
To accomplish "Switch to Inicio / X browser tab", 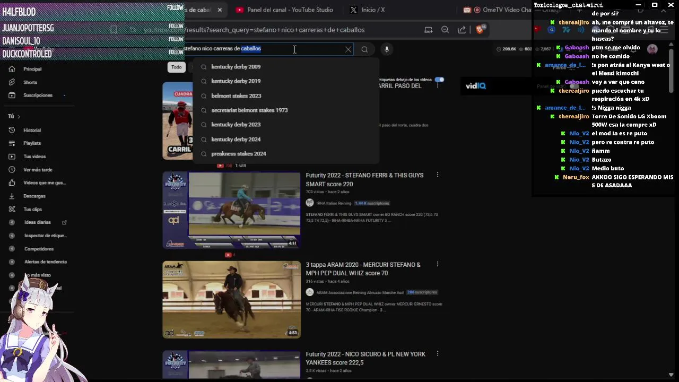I will pos(368,10).
